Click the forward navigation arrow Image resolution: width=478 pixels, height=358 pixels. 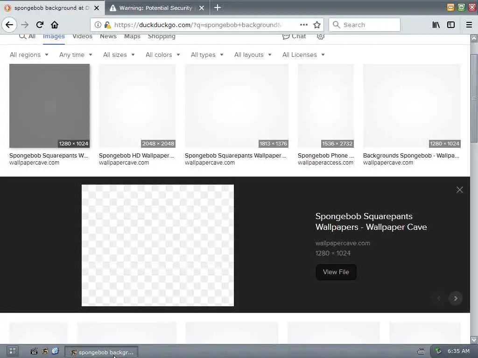click(25, 25)
